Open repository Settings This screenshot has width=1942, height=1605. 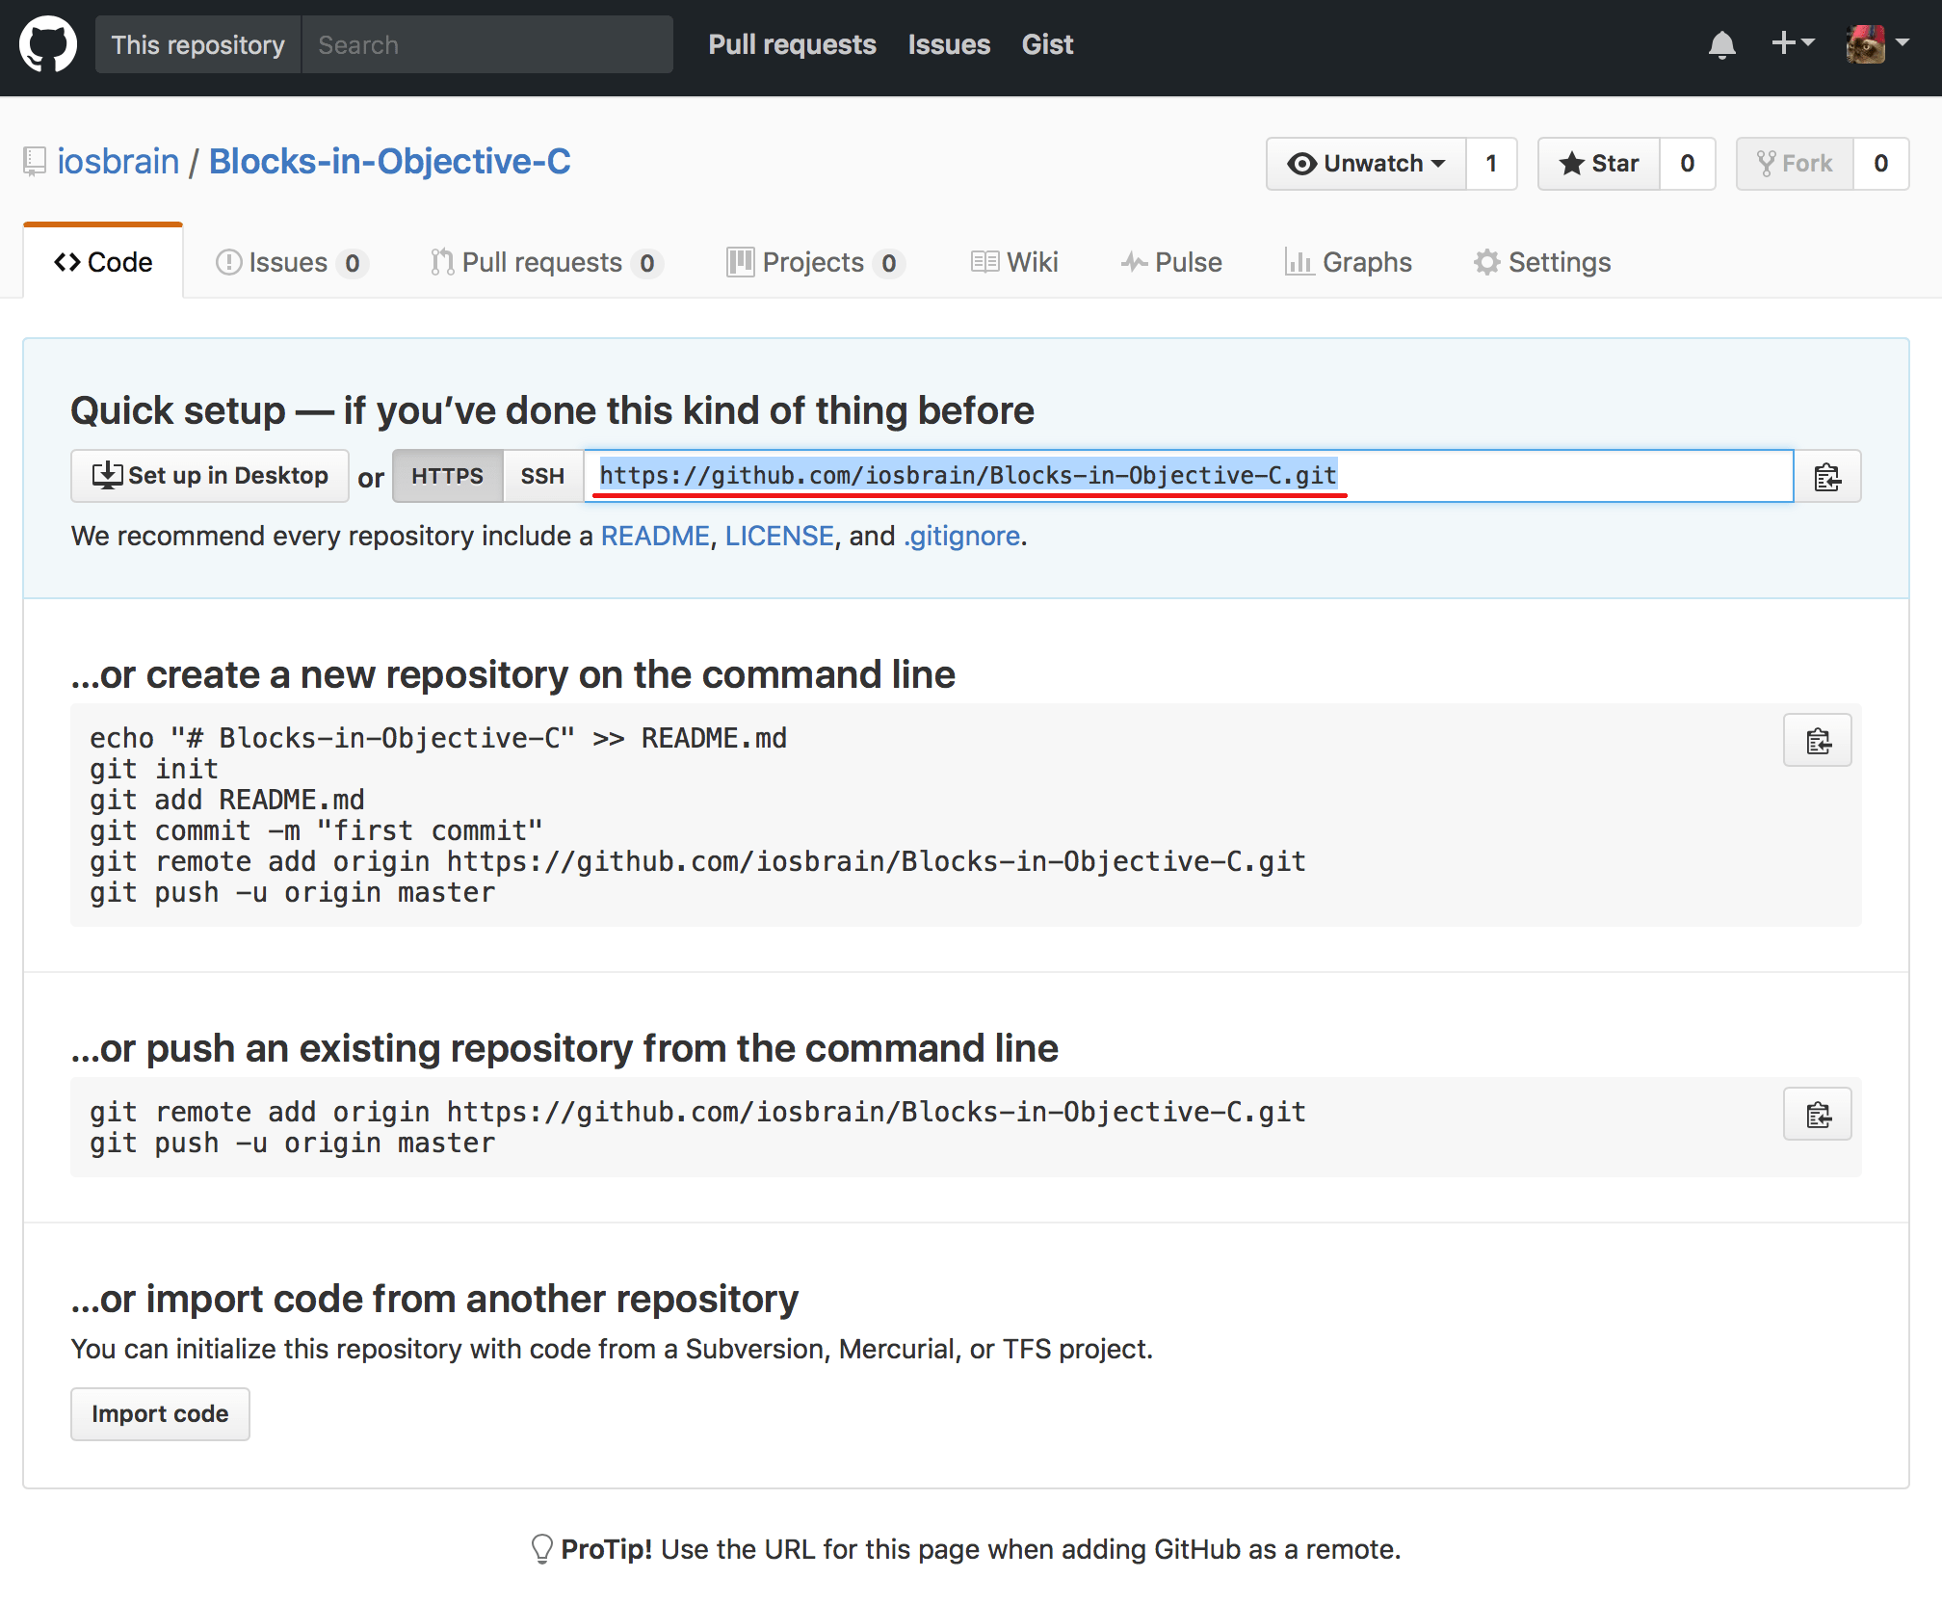(1541, 262)
